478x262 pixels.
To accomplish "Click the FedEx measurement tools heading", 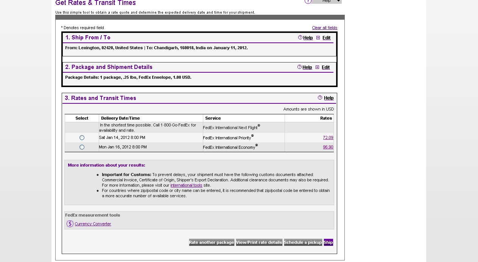I will (x=92, y=215).
